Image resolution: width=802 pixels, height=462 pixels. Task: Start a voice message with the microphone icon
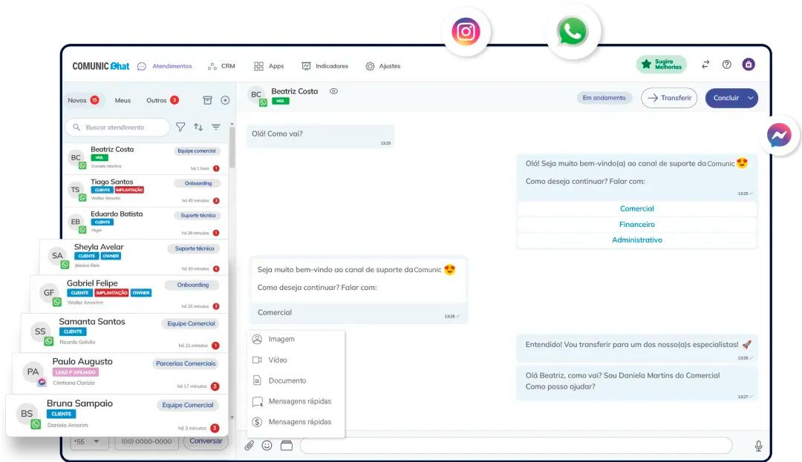tap(758, 445)
